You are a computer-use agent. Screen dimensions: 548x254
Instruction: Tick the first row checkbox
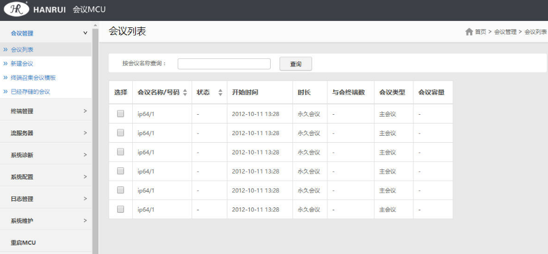[x=121, y=114]
